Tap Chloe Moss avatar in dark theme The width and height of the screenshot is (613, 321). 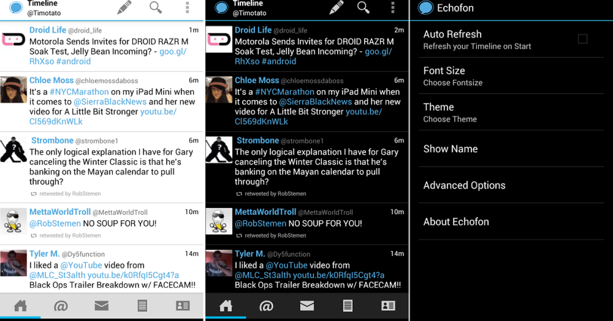click(219, 90)
